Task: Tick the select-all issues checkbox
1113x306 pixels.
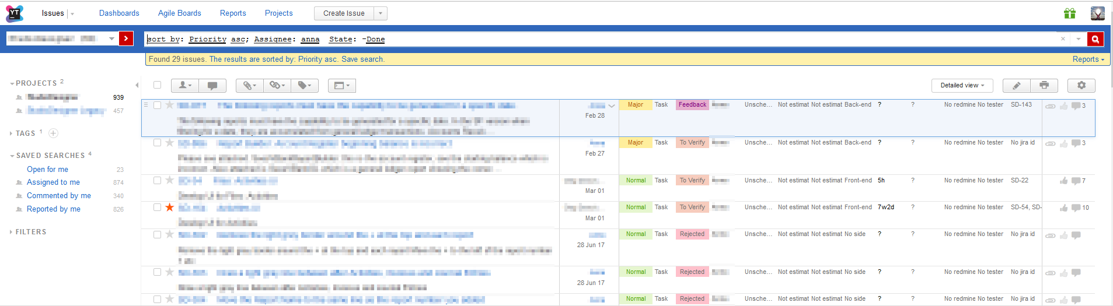Action: pos(158,85)
